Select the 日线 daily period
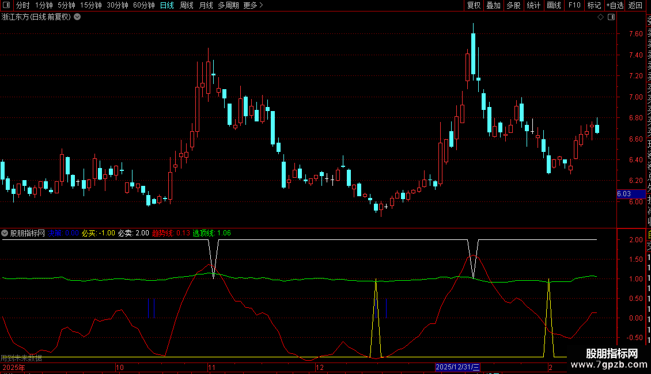This screenshot has height=374, width=651. pos(167,5)
